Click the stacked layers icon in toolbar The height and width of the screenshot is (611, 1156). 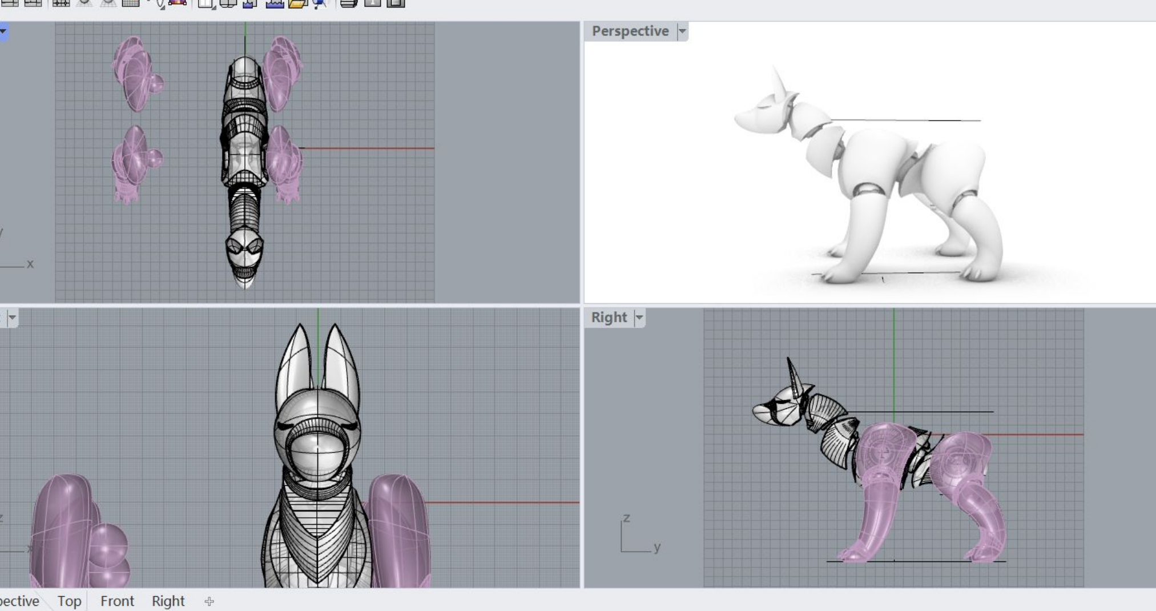pyautogui.click(x=348, y=3)
